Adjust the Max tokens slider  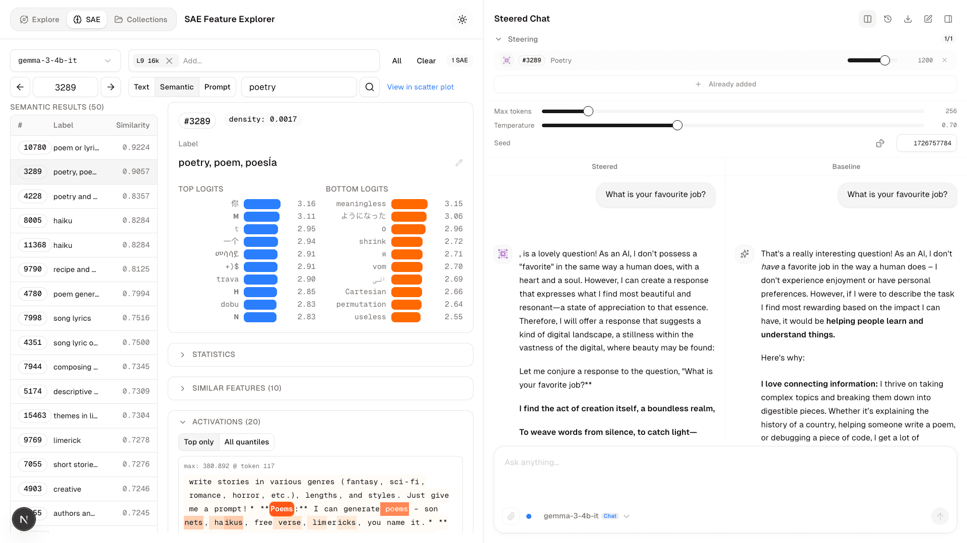(x=588, y=111)
